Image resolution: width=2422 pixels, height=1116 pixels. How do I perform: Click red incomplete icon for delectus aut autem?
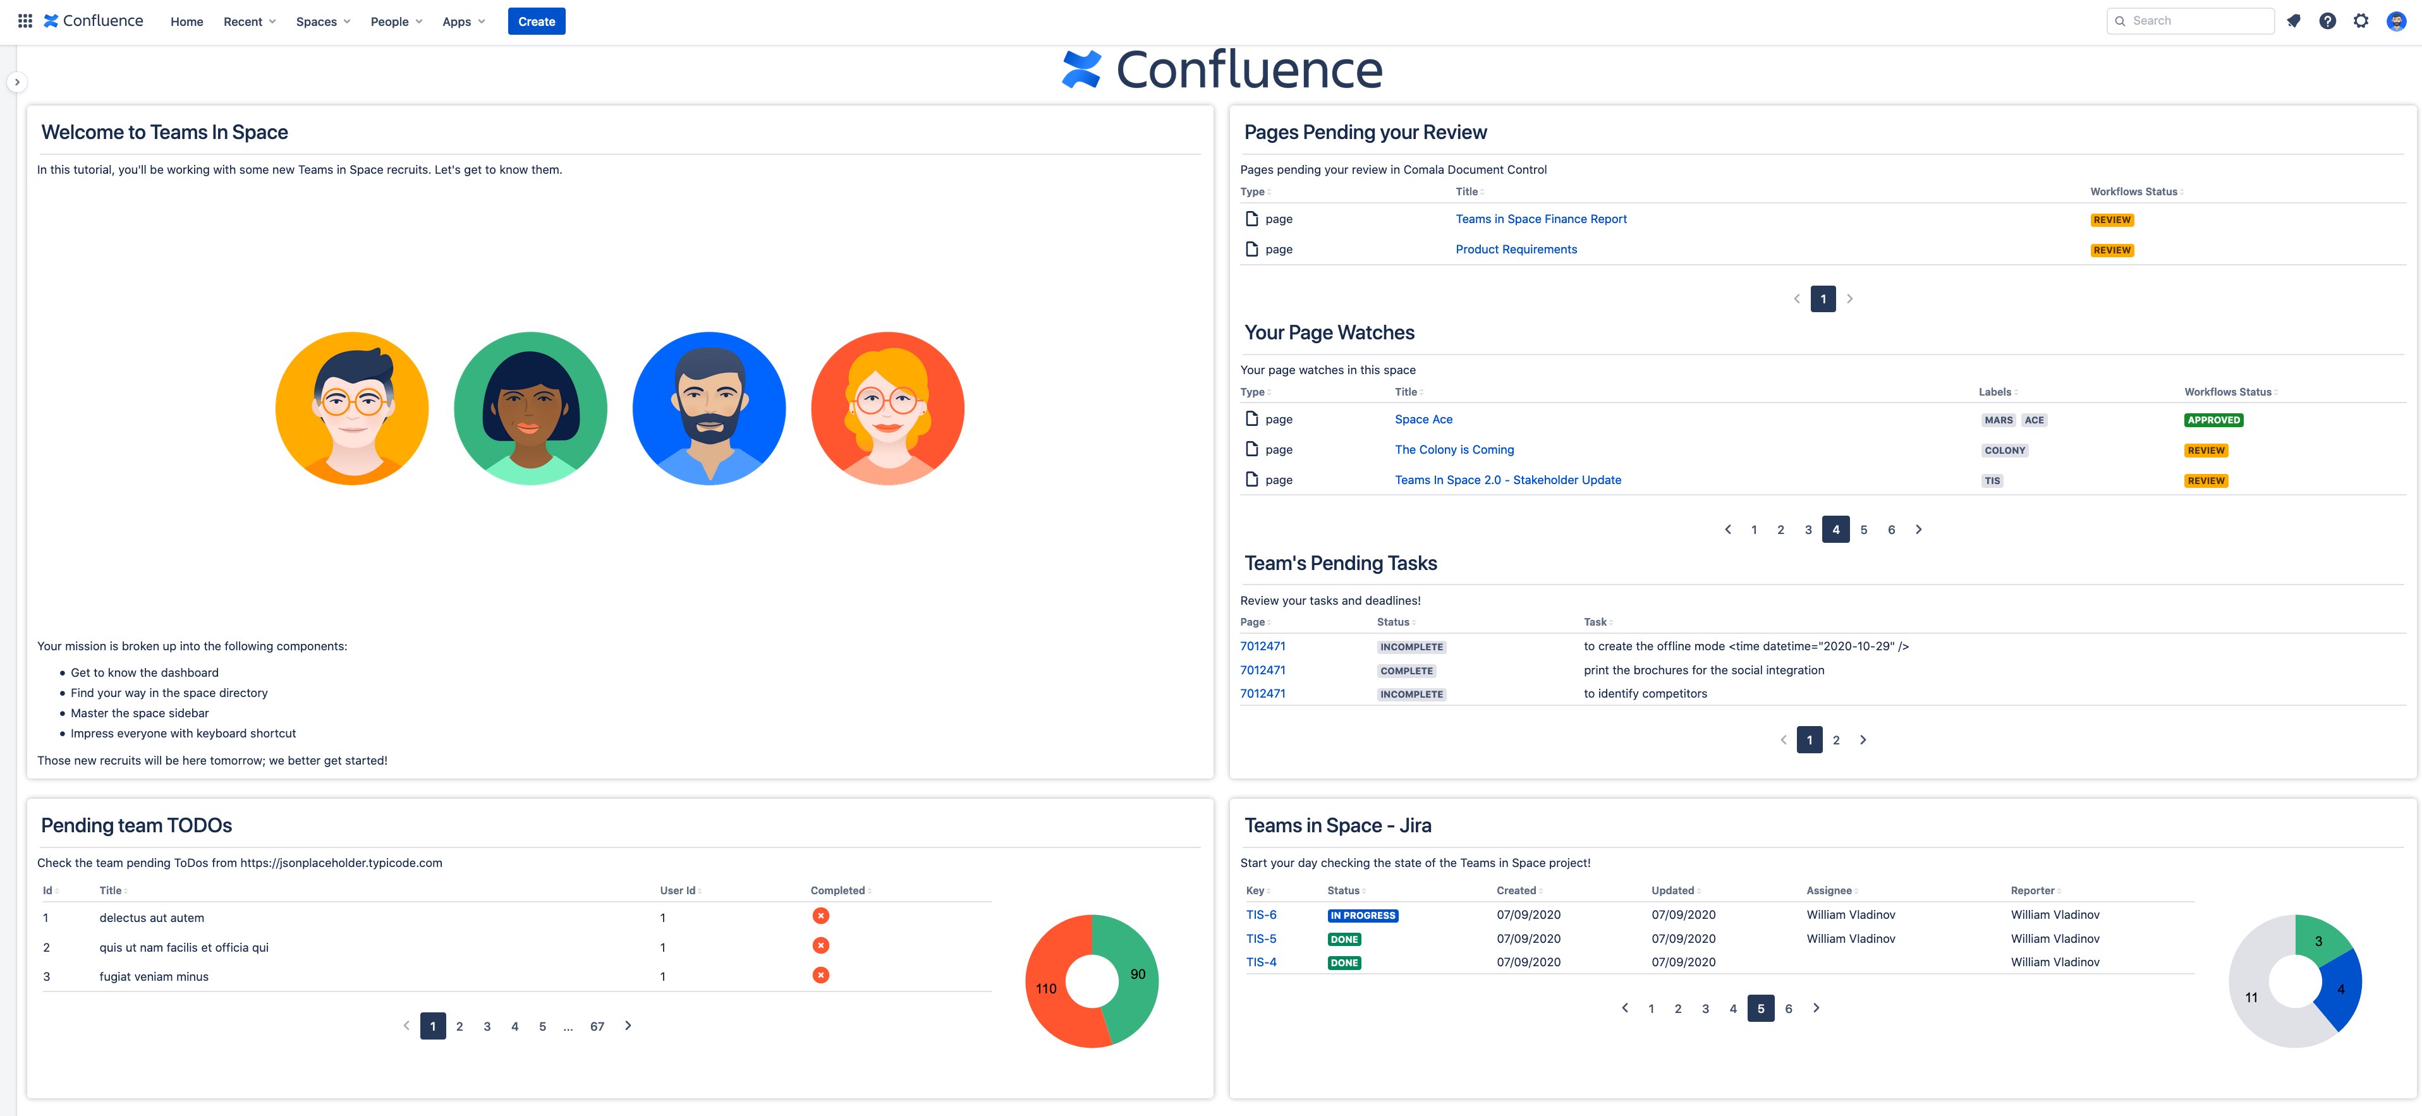tap(821, 916)
